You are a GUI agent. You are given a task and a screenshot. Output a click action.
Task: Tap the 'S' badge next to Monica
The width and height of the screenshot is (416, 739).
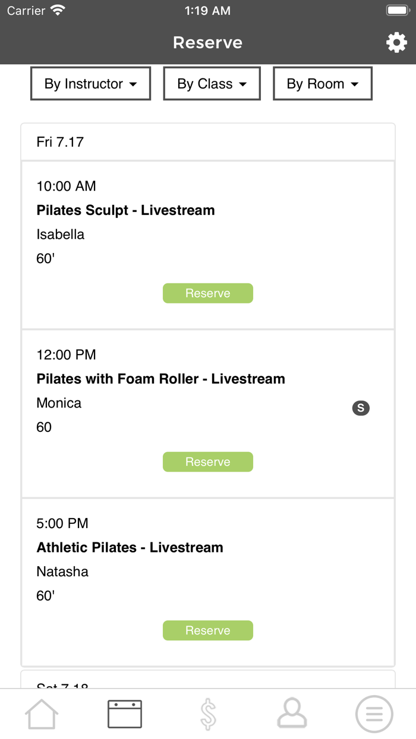361,408
